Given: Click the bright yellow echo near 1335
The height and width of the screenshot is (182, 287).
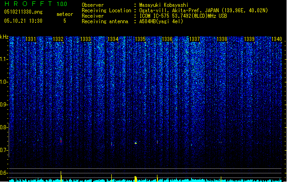Looking at the screenshot, I should click(136, 143).
